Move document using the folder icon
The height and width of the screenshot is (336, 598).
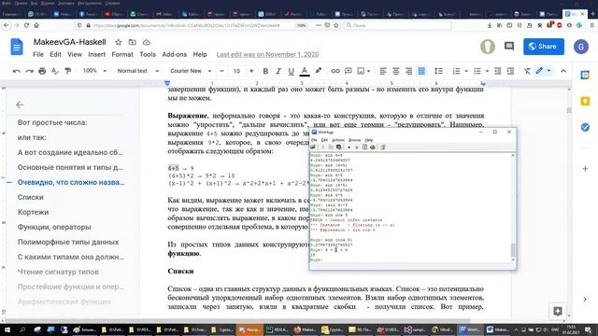point(133,42)
